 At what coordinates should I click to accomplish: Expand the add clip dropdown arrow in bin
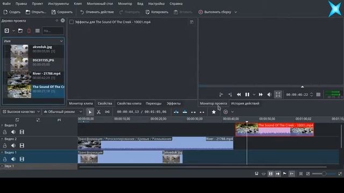(x=13, y=31)
